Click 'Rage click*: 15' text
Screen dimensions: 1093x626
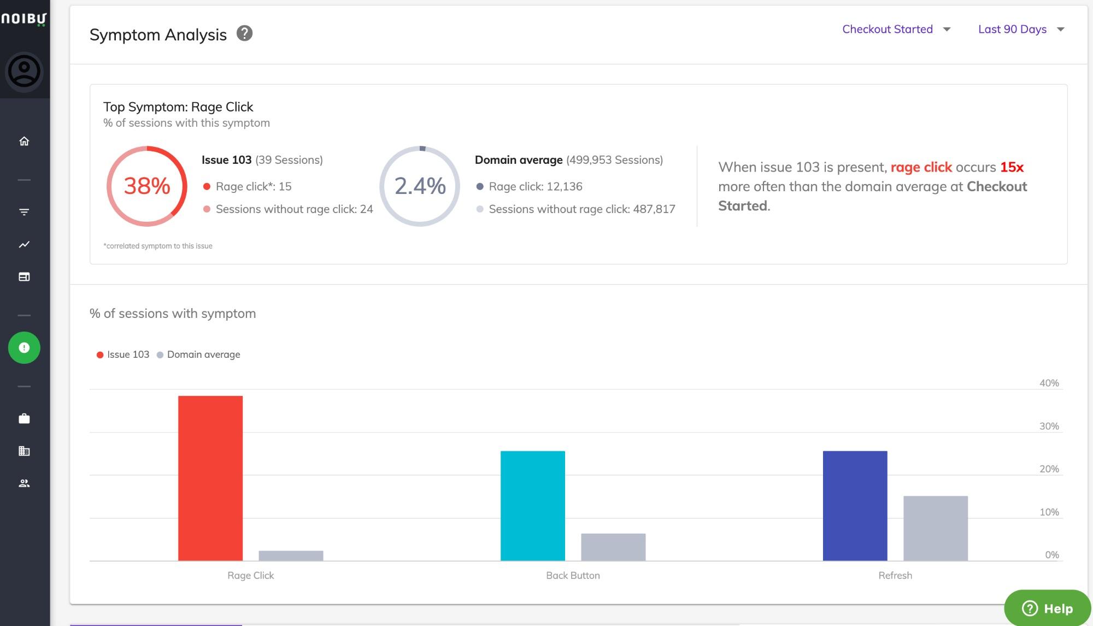click(x=254, y=187)
